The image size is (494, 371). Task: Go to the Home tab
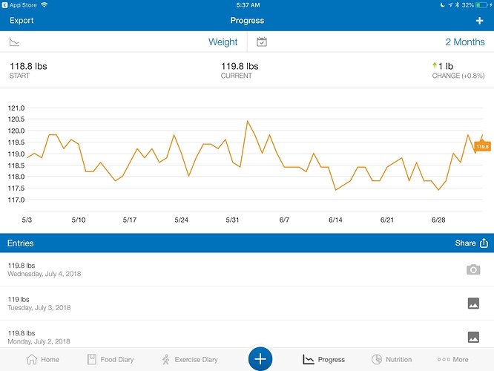(x=42, y=359)
